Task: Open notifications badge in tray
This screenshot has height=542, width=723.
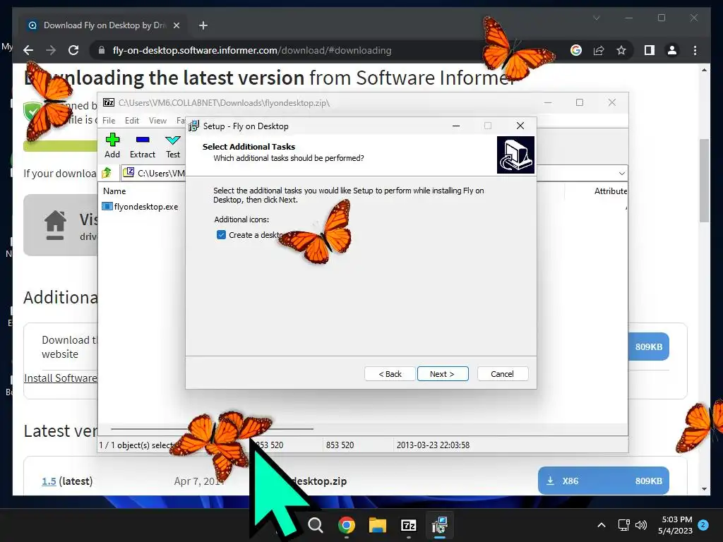Action: click(x=703, y=525)
